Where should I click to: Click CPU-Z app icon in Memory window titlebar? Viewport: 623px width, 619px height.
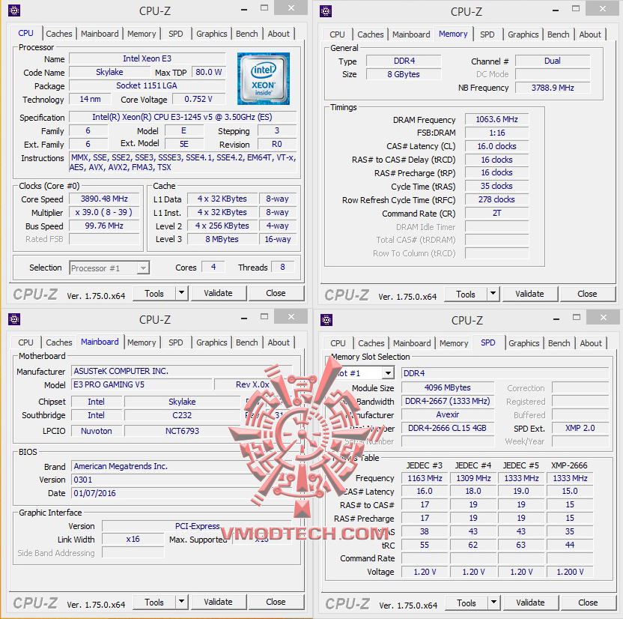tap(326, 11)
